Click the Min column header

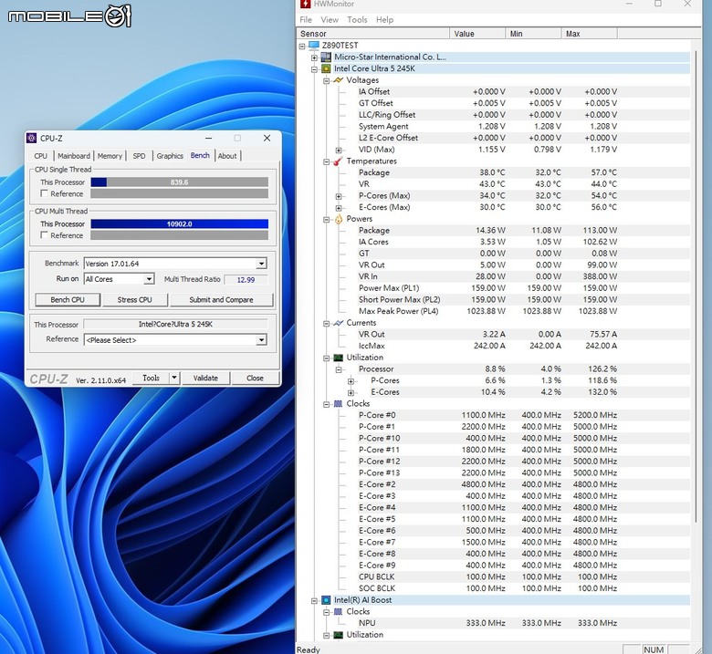coord(534,34)
